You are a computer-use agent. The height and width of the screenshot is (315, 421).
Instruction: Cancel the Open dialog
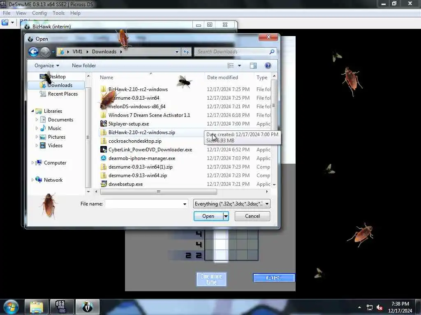[x=252, y=216]
